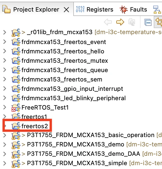Screen dimensions: 162x169
Task: Expand the P3T1755_FRDM_MCXA153_simple project
Action: (4, 163)
